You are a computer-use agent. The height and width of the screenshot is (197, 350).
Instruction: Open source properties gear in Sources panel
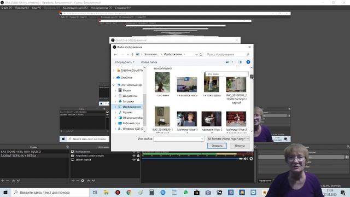(x=83, y=181)
